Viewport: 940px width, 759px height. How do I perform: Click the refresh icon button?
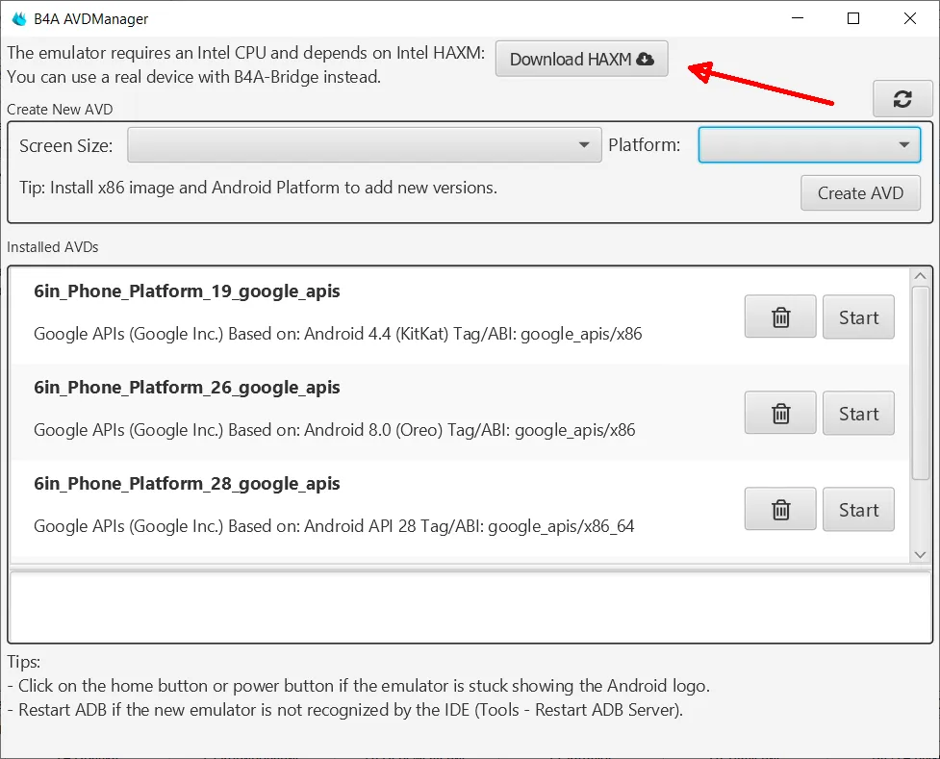click(902, 99)
